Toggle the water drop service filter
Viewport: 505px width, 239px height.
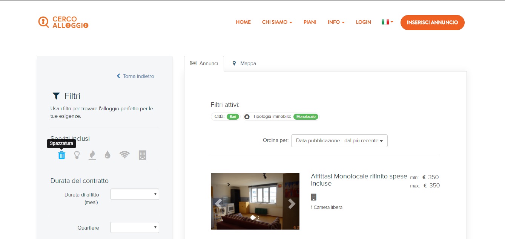point(107,155)
